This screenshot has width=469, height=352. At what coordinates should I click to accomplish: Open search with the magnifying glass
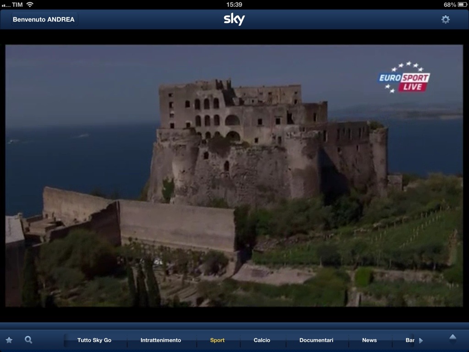pos(28,340)
